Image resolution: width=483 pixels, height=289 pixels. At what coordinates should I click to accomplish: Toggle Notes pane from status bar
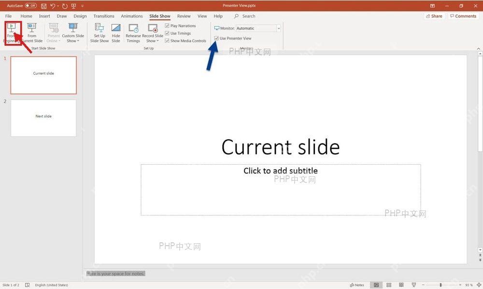coord(357,285)
